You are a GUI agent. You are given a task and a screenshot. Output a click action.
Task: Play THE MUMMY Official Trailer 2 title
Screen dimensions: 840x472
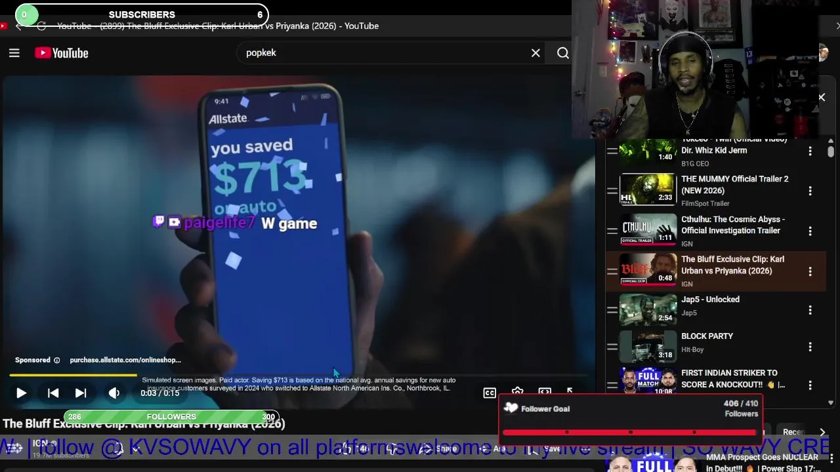[x=734, y=185]
